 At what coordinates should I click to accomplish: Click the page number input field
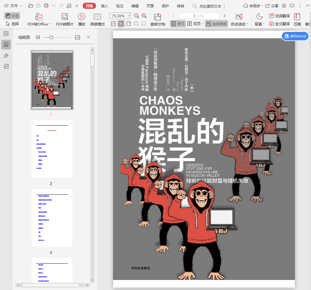199,16
